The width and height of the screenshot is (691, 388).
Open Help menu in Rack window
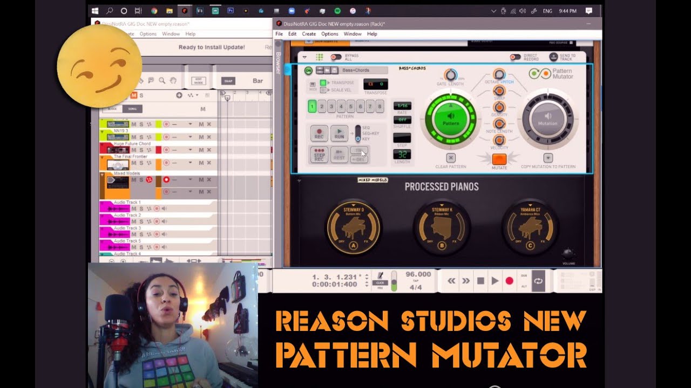click(372, 34)
